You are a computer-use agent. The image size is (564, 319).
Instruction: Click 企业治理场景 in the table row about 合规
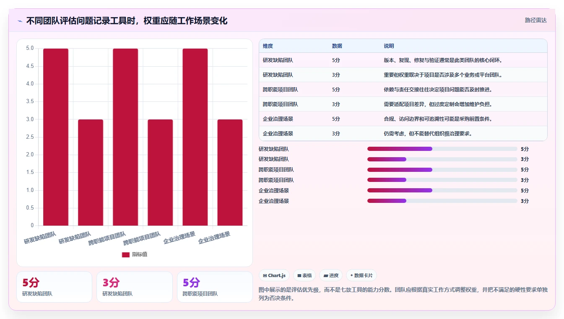[x=278, y=119]
